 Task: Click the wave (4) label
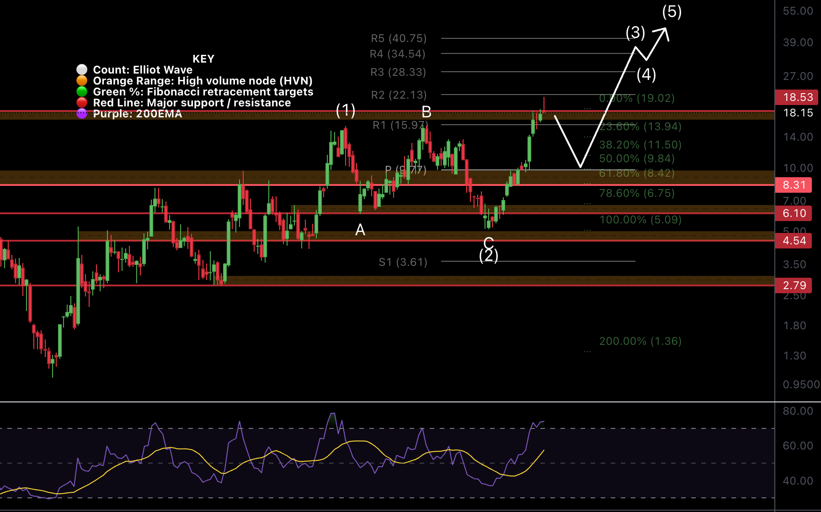646,74
